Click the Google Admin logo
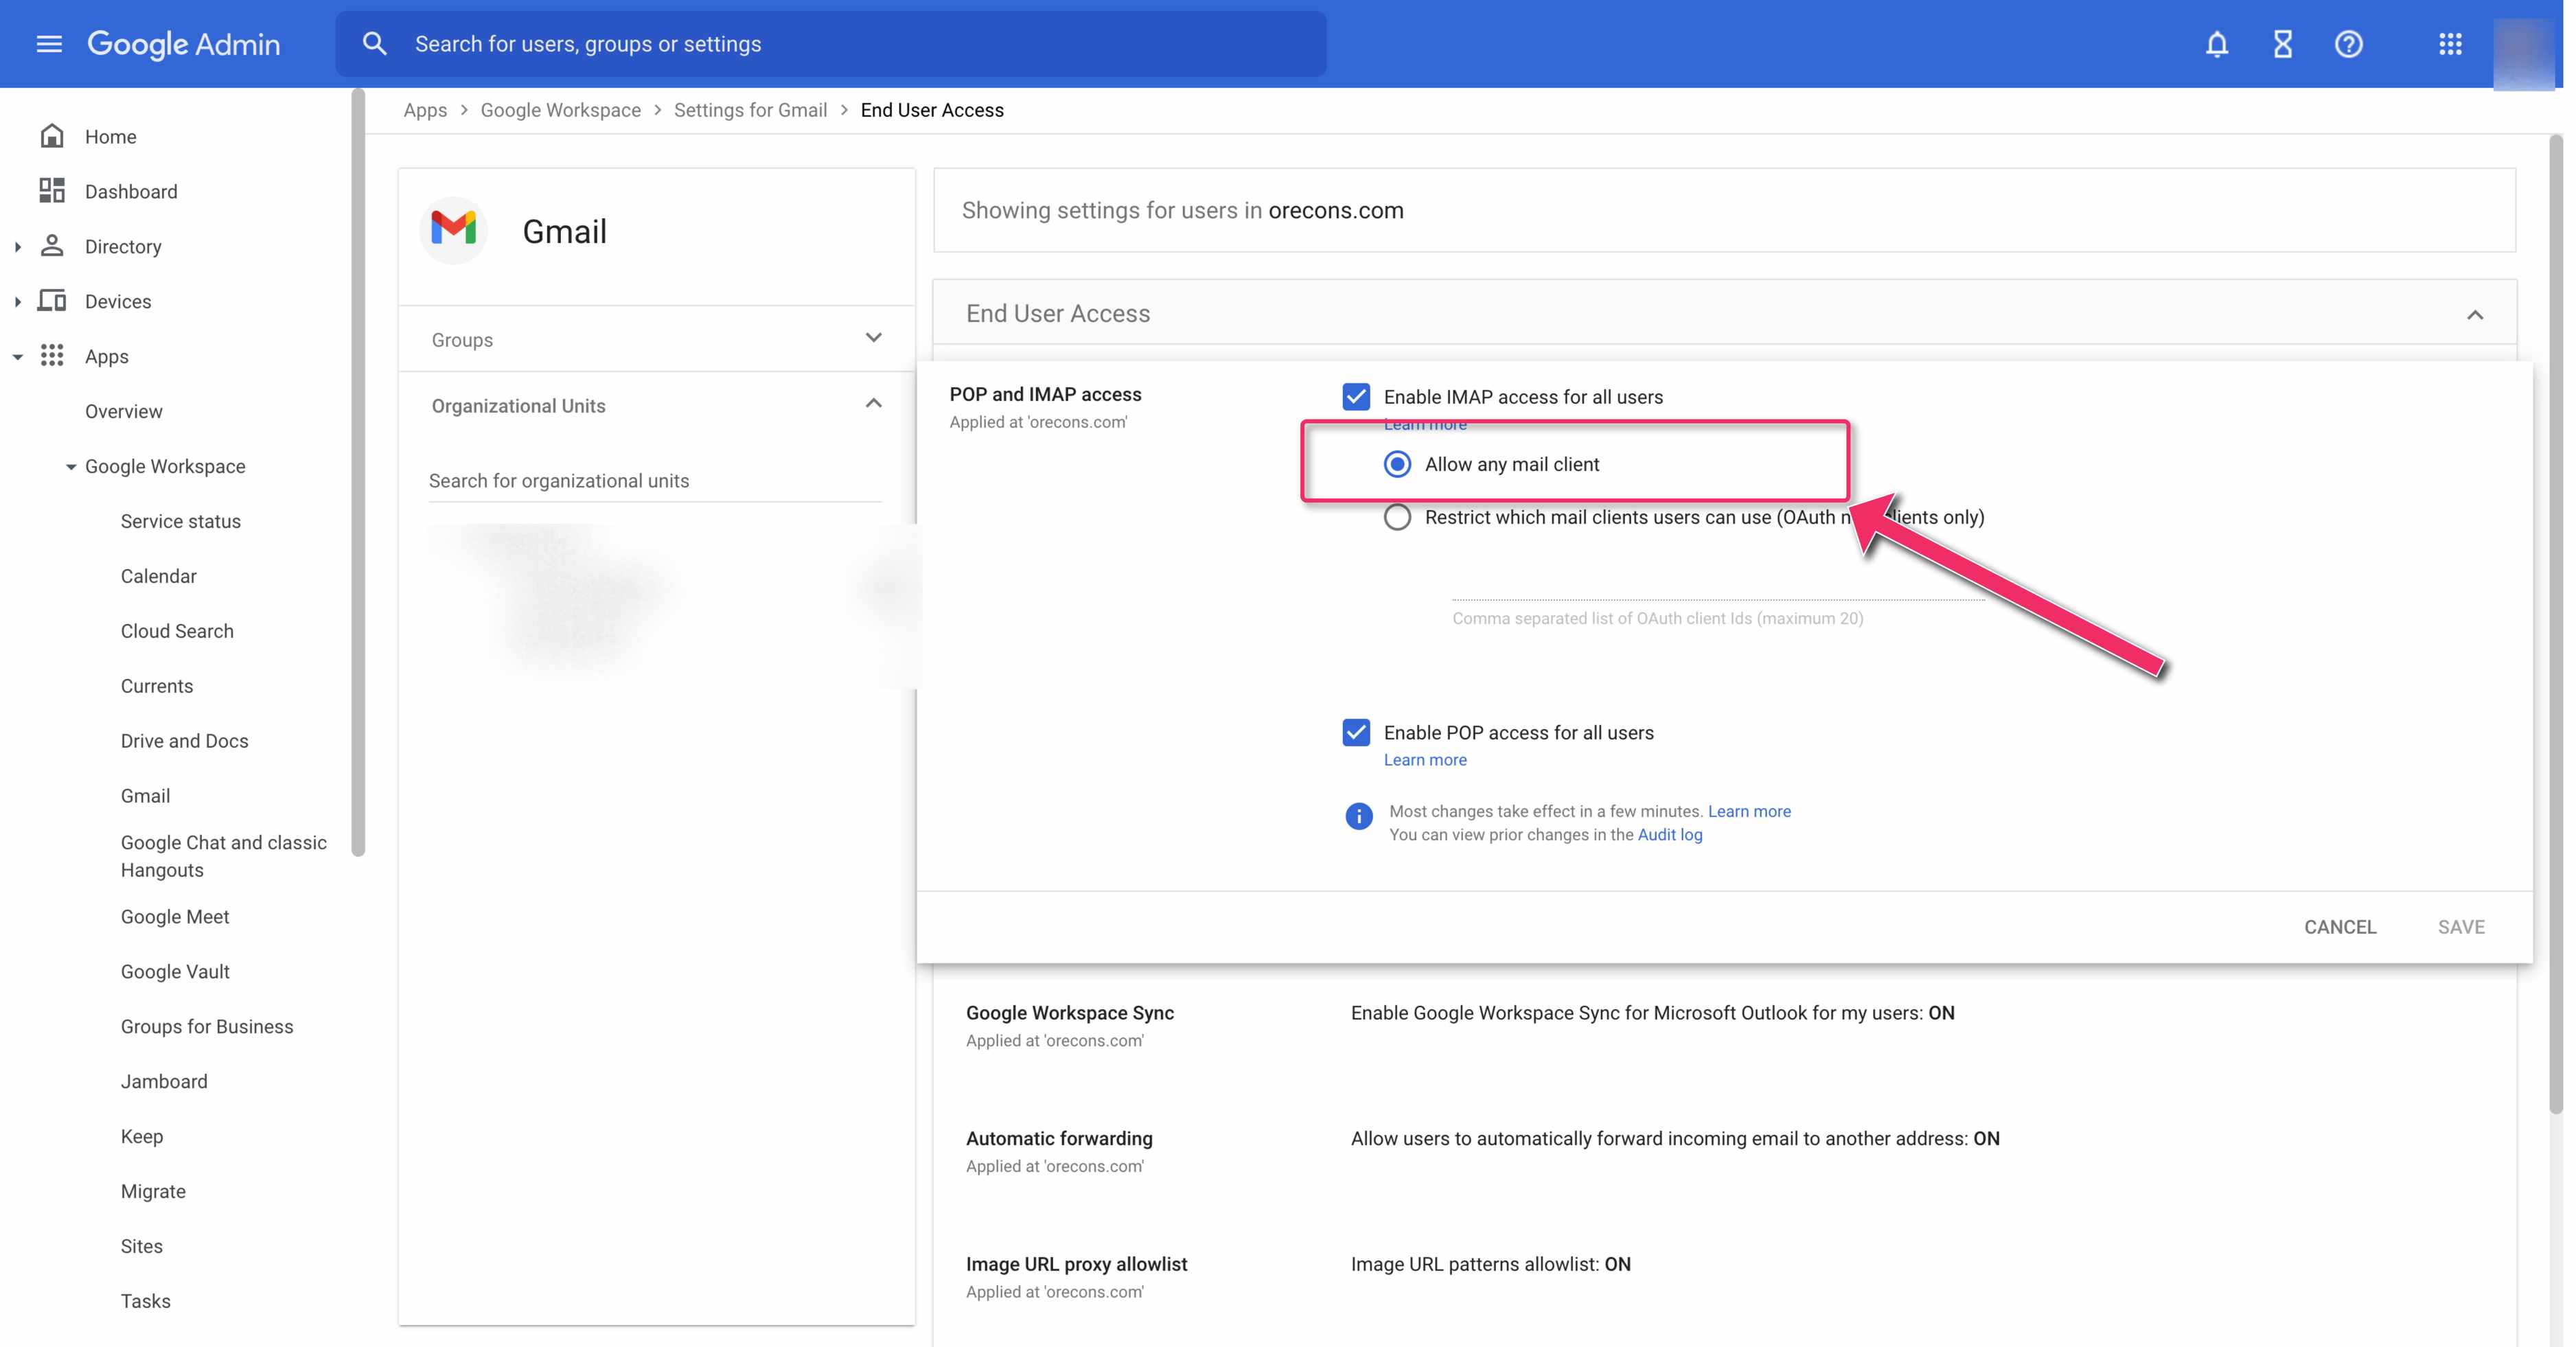2576x1347 pixels. coord(184,44)
